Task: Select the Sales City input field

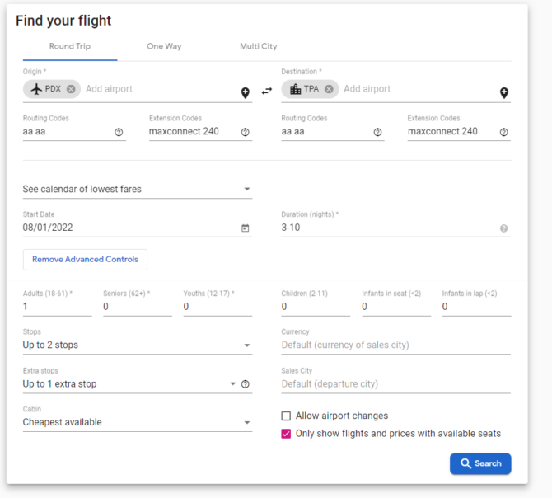Action: click(x=395, y=383)
